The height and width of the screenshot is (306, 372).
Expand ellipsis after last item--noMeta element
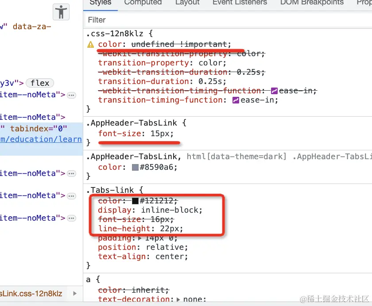click(x=71, y=218)
